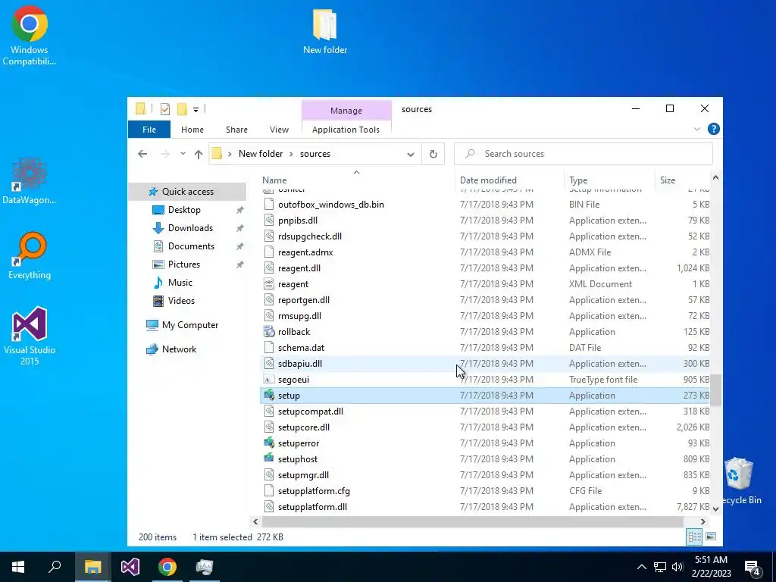Open Desktop in the navigation pane
Viewport: 776px width, 582px height.
184,210
